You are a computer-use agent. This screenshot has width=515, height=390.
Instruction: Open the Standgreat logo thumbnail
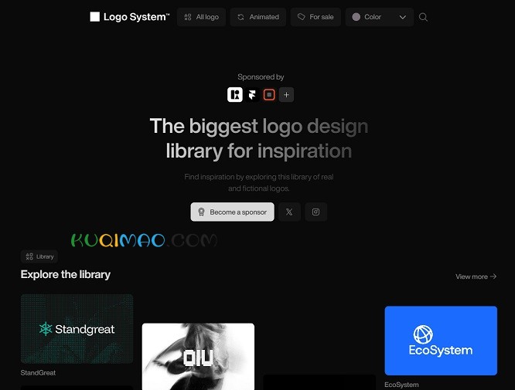(x=77, y=329)
